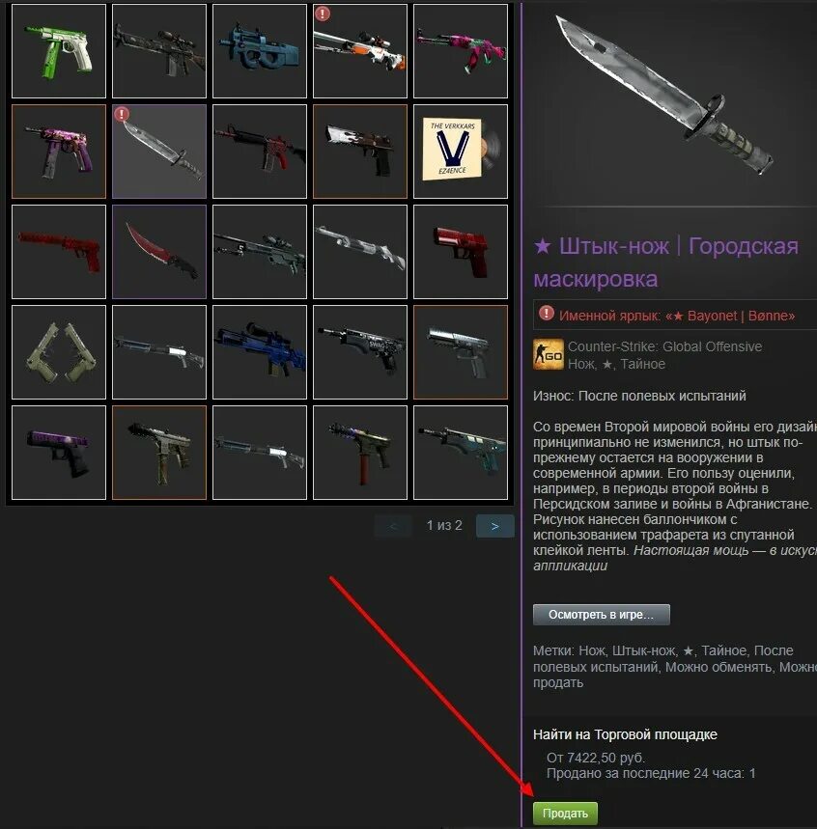The width and height of the screenshot is (817, 829).
Task: Click red name tag warning icon
Action: click(x=546, y=314)
